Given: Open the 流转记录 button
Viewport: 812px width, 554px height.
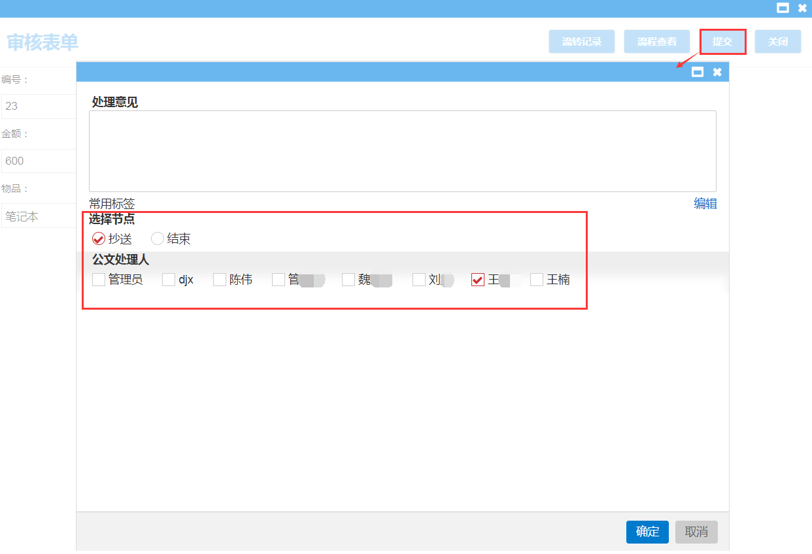Looking at the screenshot, I should pos(581,41).
